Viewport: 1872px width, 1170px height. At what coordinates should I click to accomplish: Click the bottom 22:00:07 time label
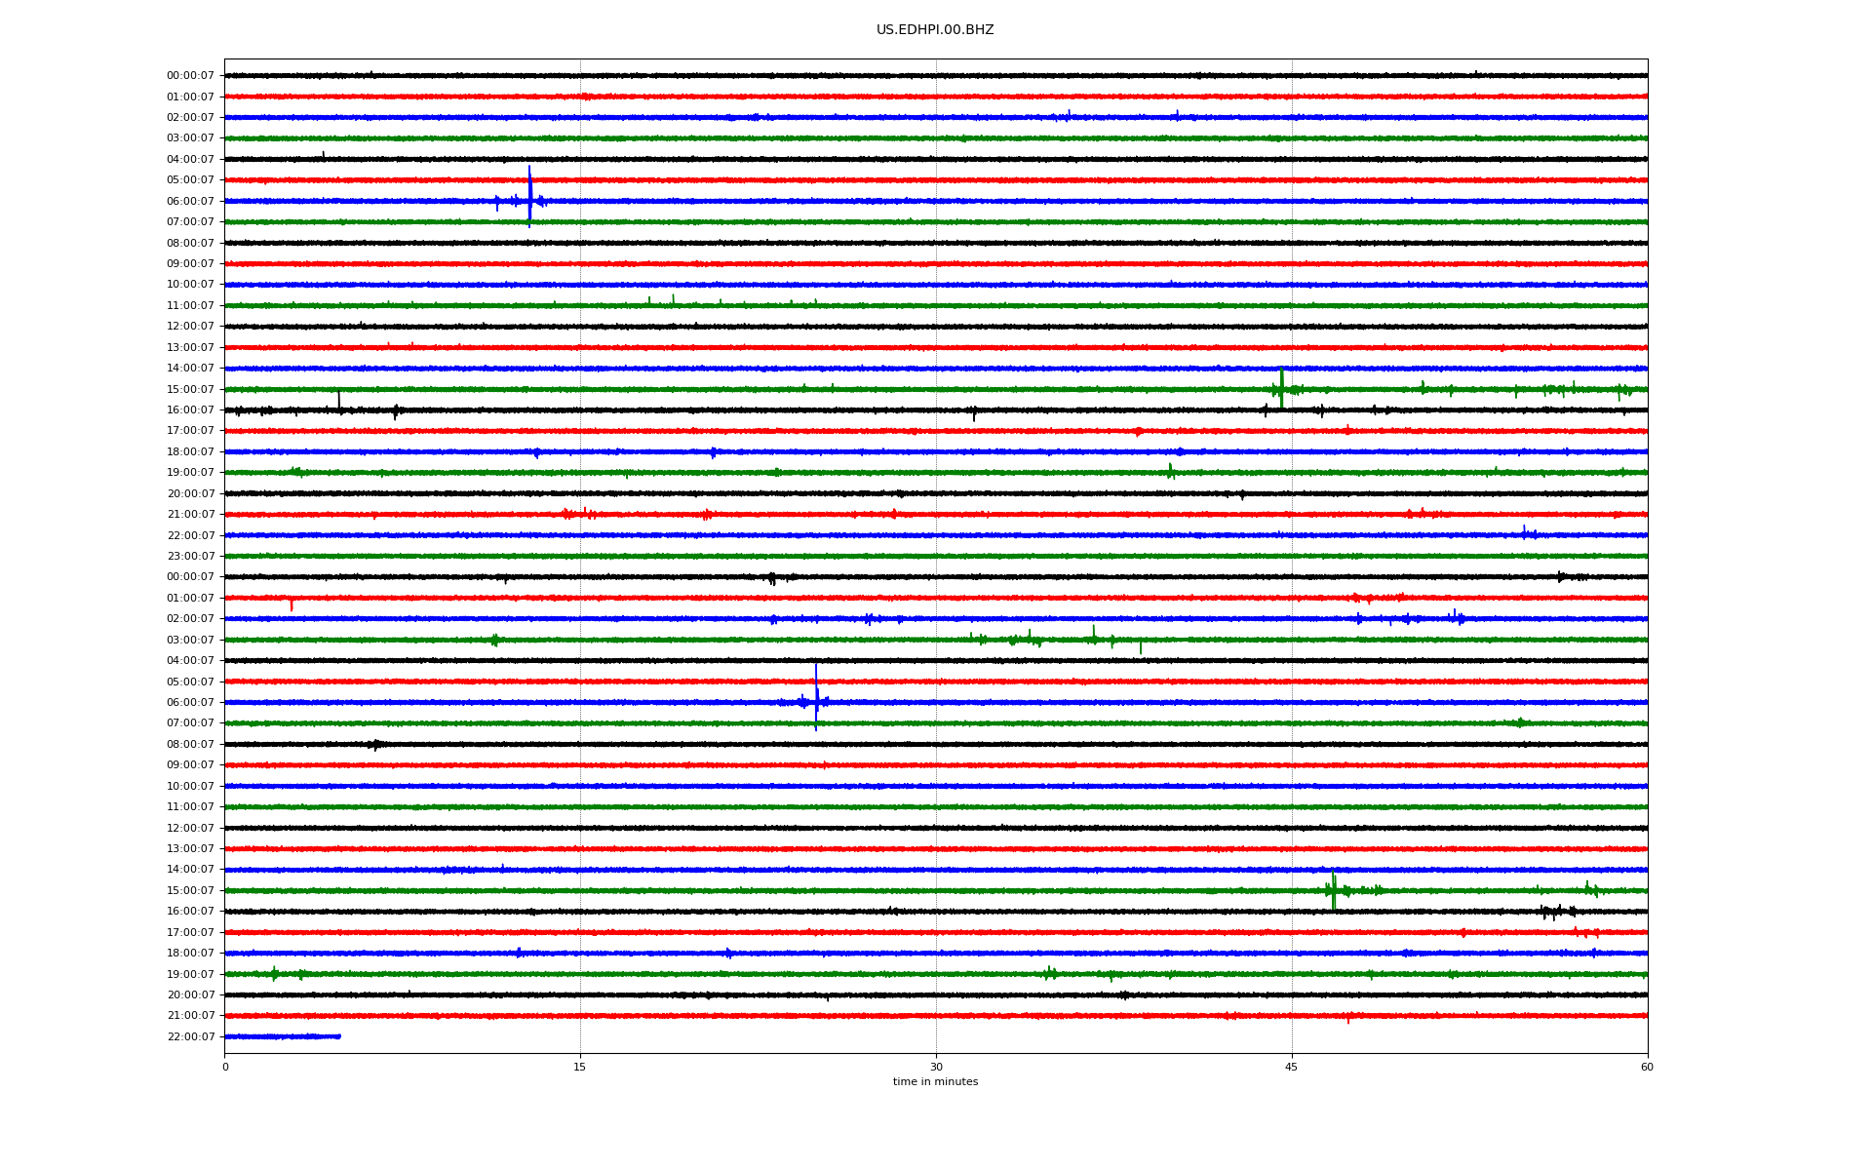pos(190,1036)
